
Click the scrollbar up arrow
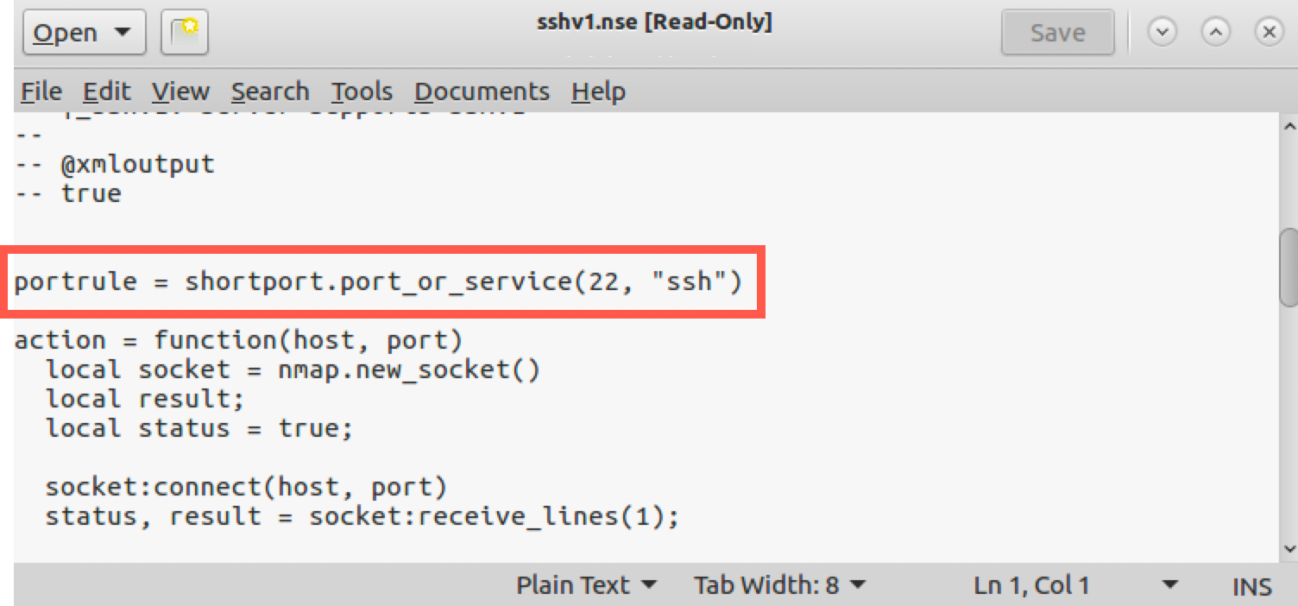[1289, 126]
